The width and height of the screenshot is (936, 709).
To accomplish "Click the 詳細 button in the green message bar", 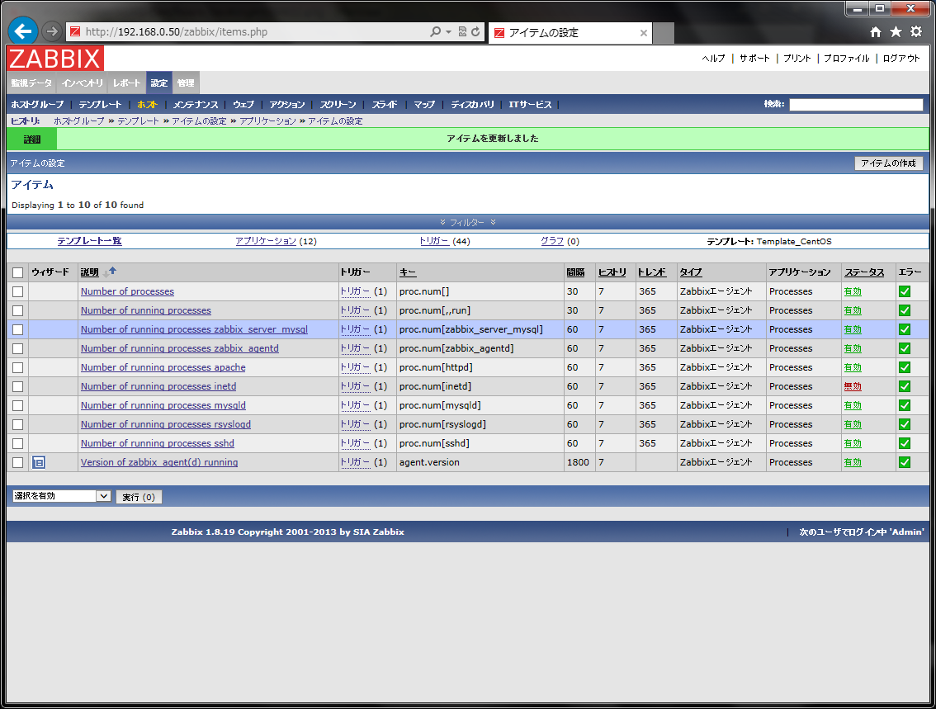I will pyautogui.click(x=31, y=139).
